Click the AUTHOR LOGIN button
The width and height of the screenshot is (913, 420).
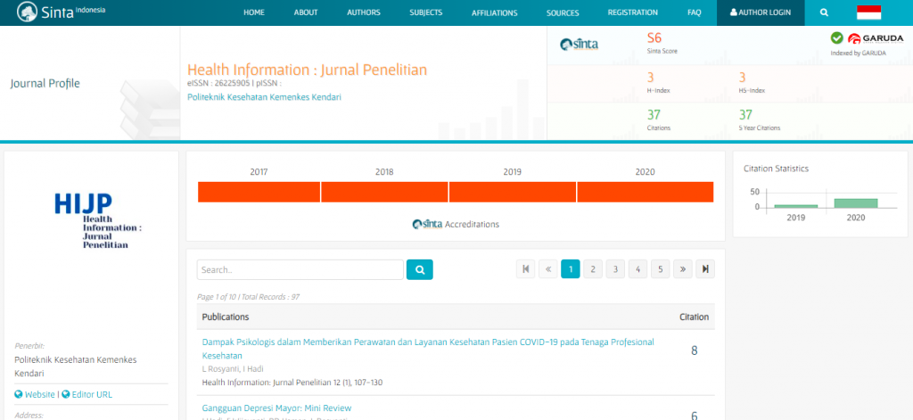(x=760, y=12)
